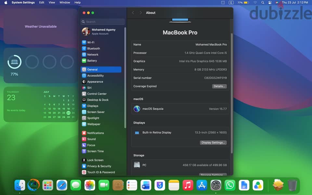This screenshot has height=195, width=312.
Task: Select Wallpaper in the sidebar
Action: [101, 124]
